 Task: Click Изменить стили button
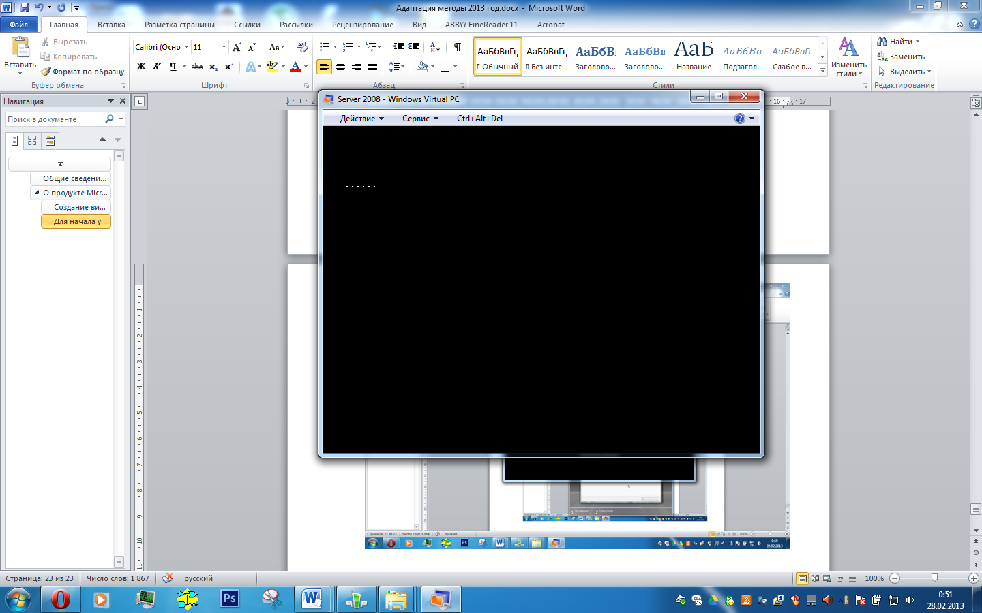[849, 57]
